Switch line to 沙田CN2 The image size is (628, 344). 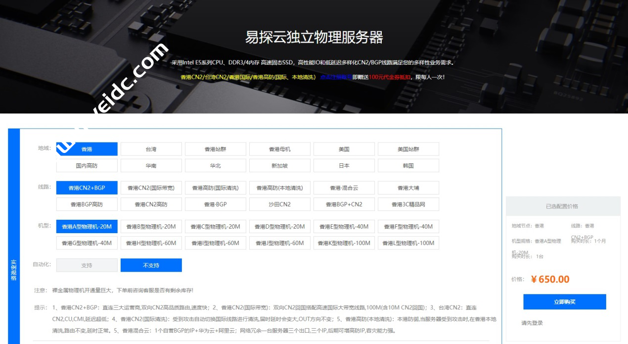pos(280,204)
